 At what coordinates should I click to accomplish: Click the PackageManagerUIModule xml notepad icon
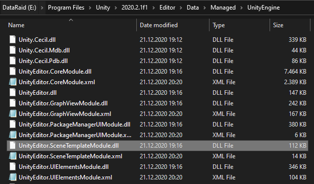point(13,135)
